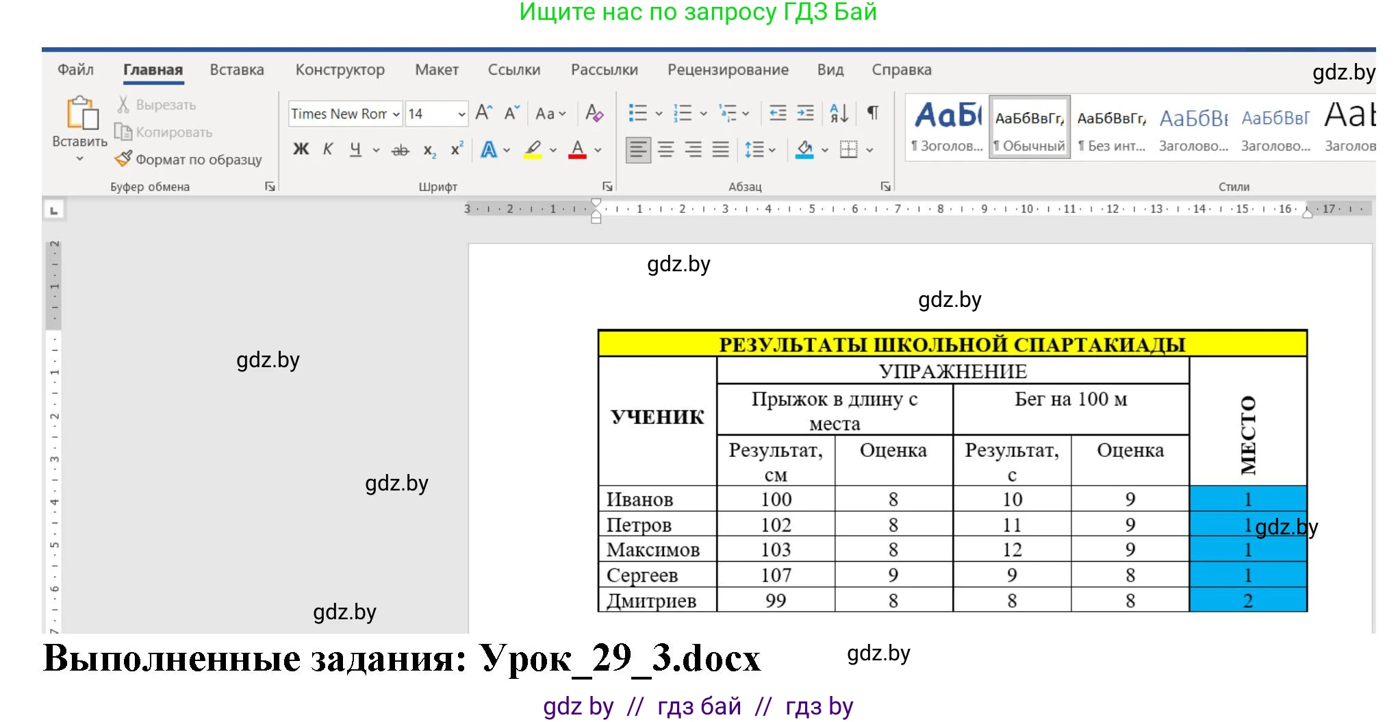Expand the underline style dropdown arrow
1398x722 pixels.
coord(374,149)
